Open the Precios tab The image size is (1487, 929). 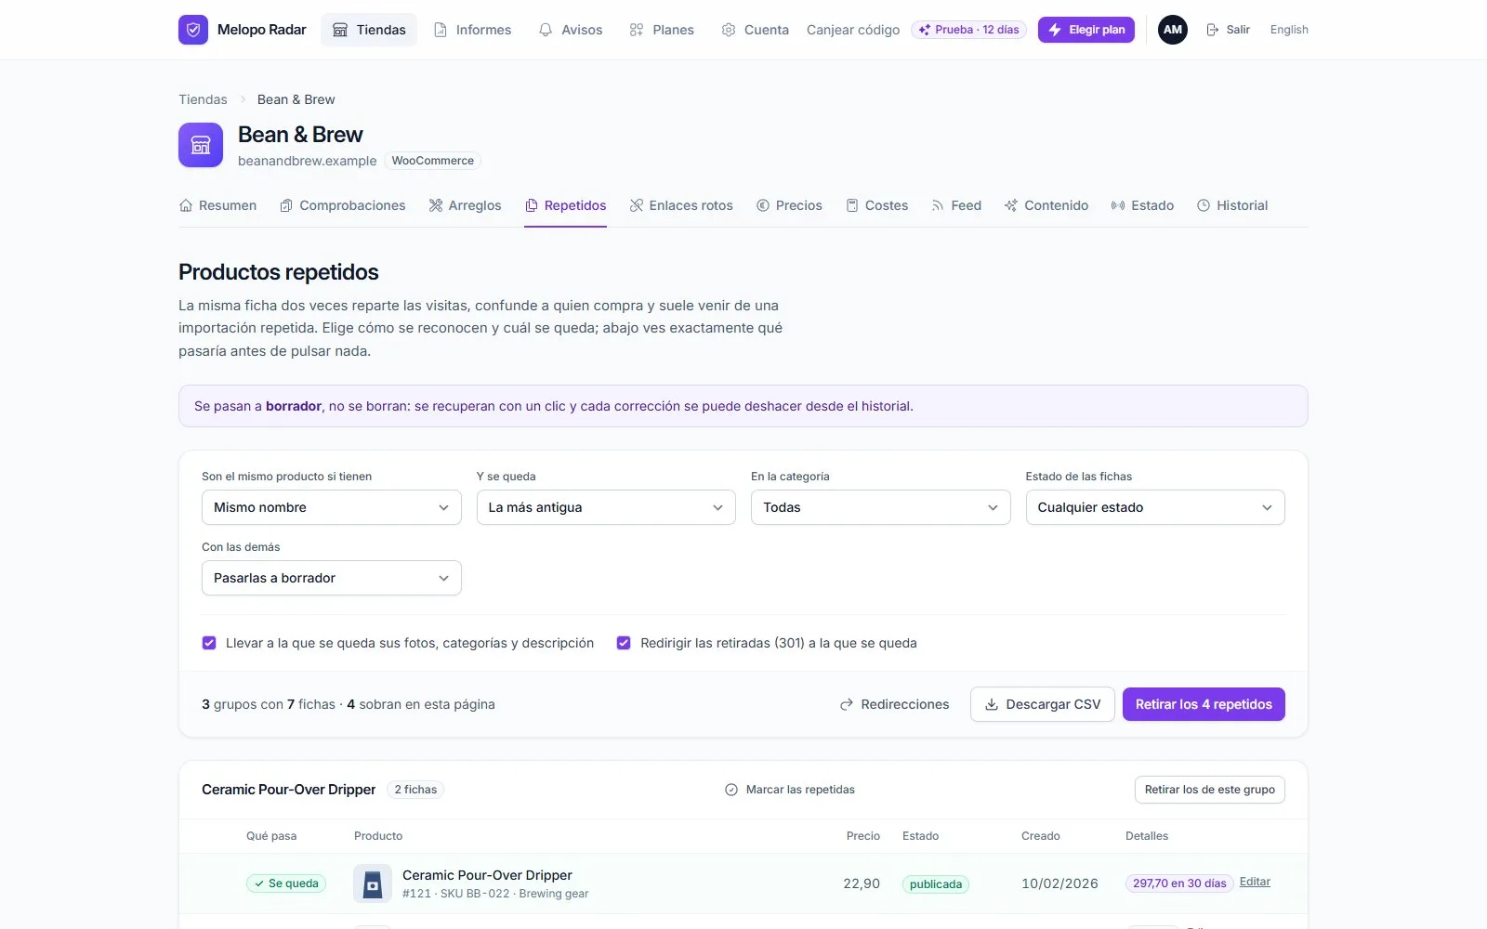(789, 205)
